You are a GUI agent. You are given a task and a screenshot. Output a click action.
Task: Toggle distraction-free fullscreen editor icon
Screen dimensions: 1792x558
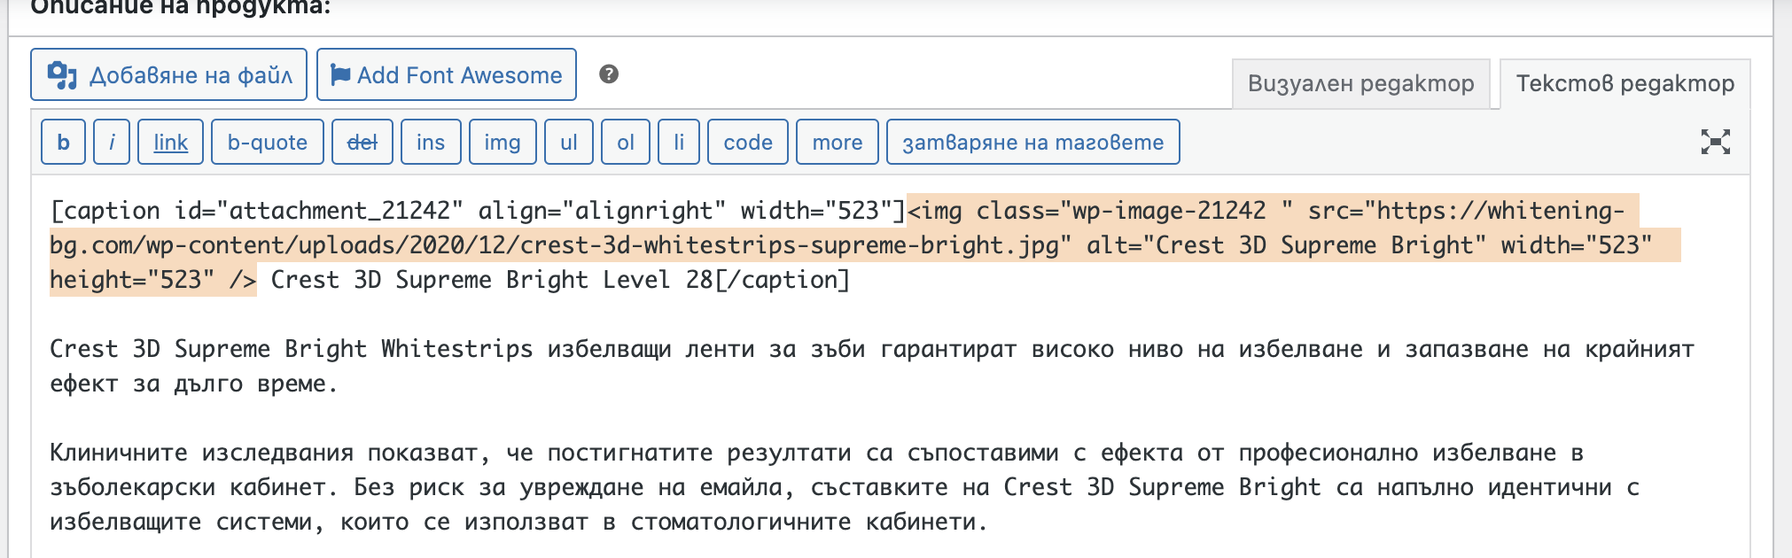click(1715, 142)
